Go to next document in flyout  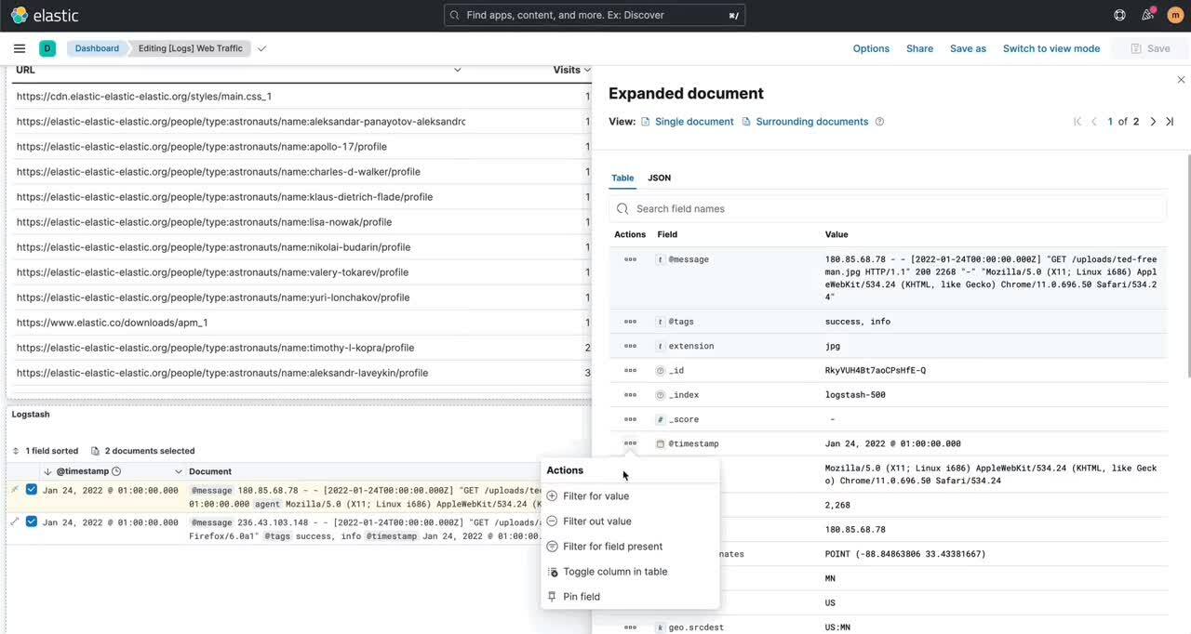pos(1153,122)
